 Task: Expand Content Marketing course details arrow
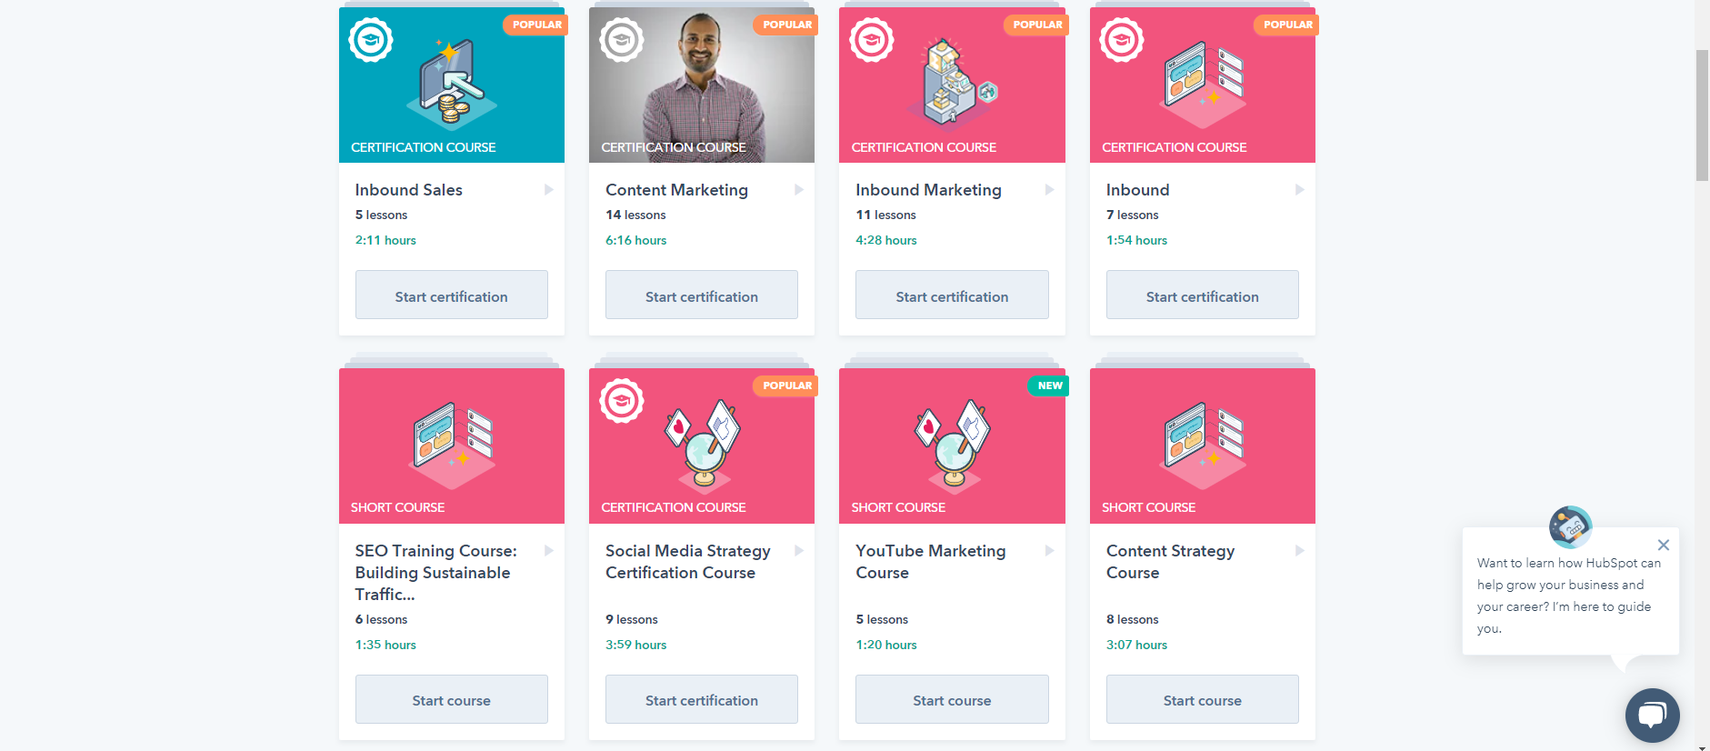pos(799,190)
